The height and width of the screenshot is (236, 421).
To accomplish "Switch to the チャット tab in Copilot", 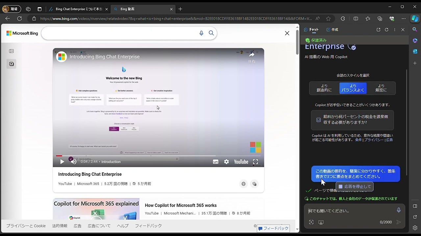I will (x=311, y=29).
